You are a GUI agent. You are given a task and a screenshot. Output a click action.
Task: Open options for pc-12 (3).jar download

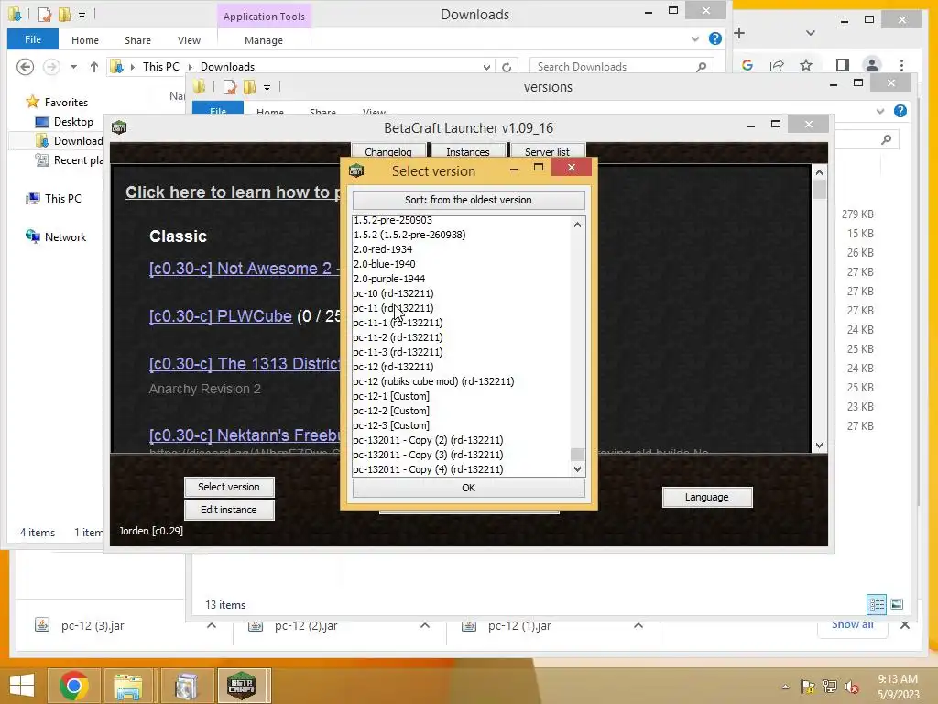[212, 625]
